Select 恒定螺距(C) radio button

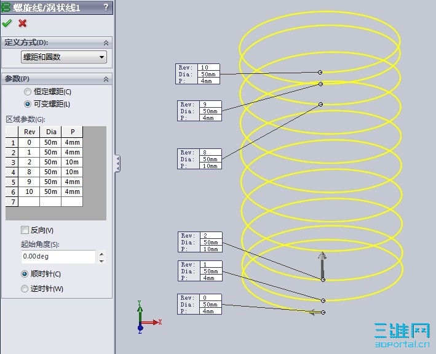coord(27,92)
